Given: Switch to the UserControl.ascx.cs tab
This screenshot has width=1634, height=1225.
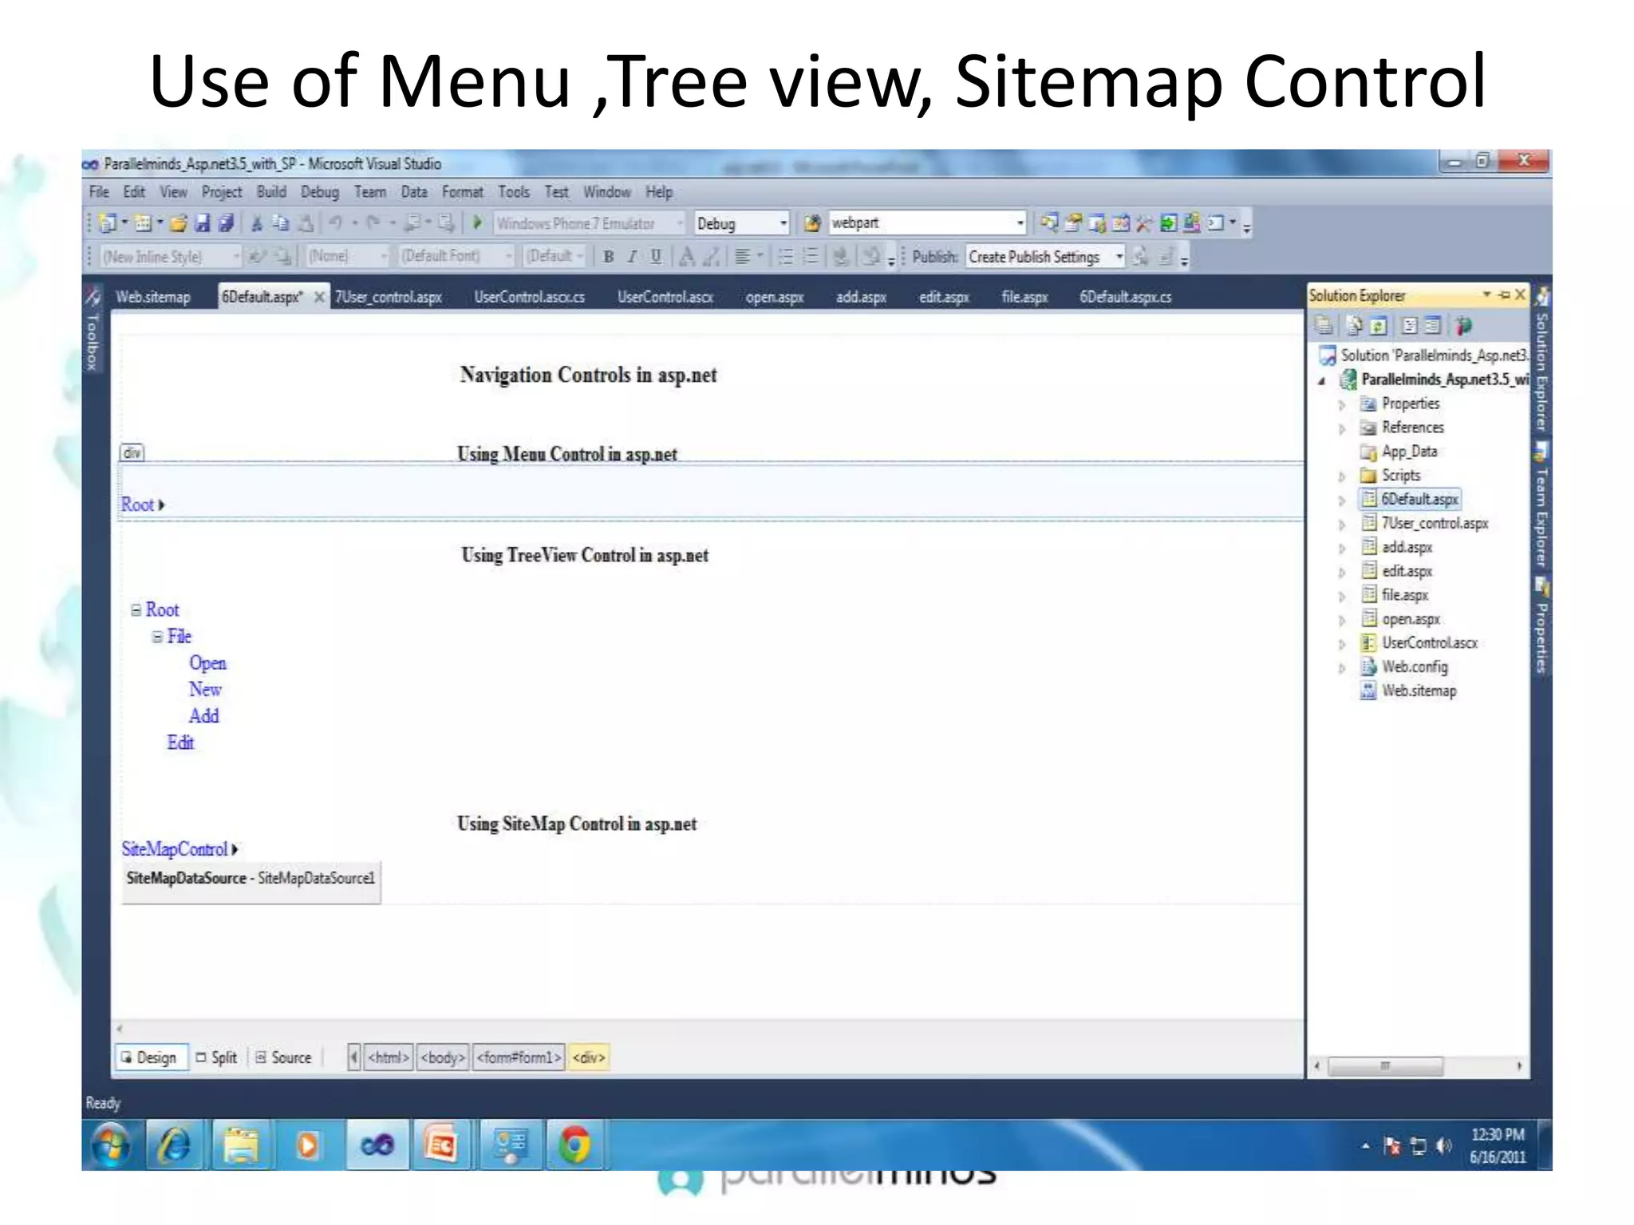Looking at the screenshot, I should coord(530,297).
